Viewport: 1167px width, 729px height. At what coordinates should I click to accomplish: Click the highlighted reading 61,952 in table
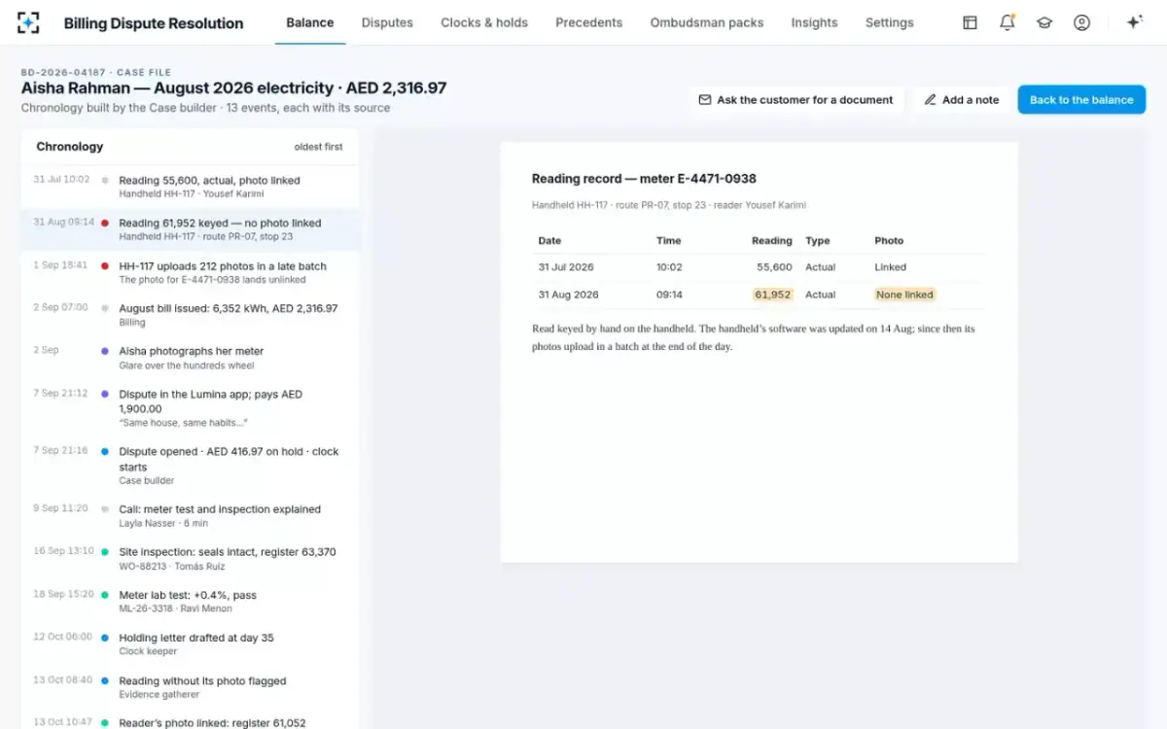[773, 295]
